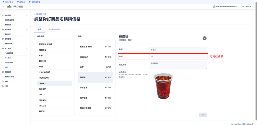Open 接權 person icon in sidebar
The width and height of the screenshot is (257, 125).
point(3,81)
